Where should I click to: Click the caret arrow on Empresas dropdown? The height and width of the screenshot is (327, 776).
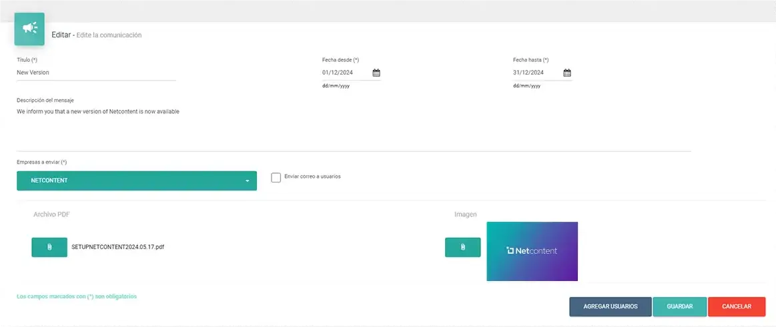point(247,181)
